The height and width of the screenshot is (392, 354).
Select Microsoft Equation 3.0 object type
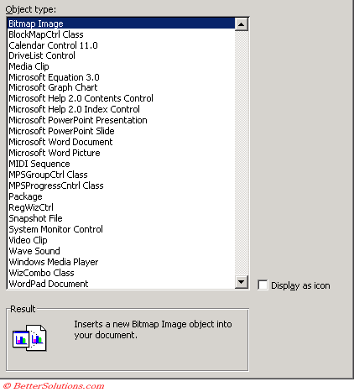(x=121, y=77)
